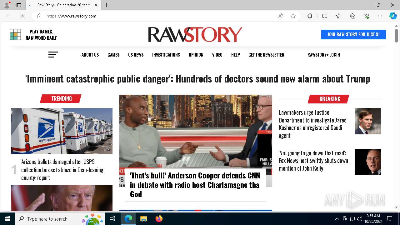Open Collections panel
This screenshot has width=400, height=225.
(x=352, y=16)
